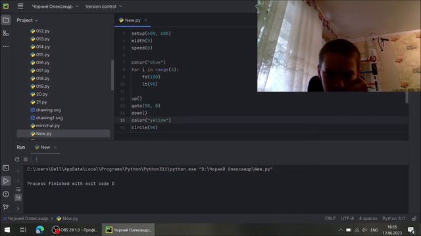Open the Git version control tool window

click(6, 207)
